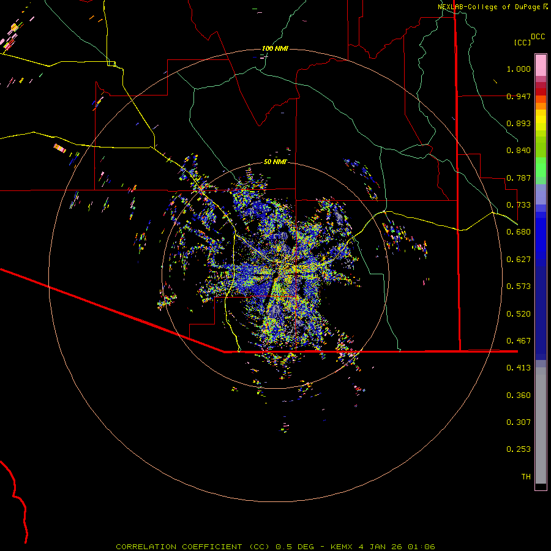The height and width of the screenshot is (551, 551).
Task: Click the [CC] unit label
Action: [x=523, y=42]
